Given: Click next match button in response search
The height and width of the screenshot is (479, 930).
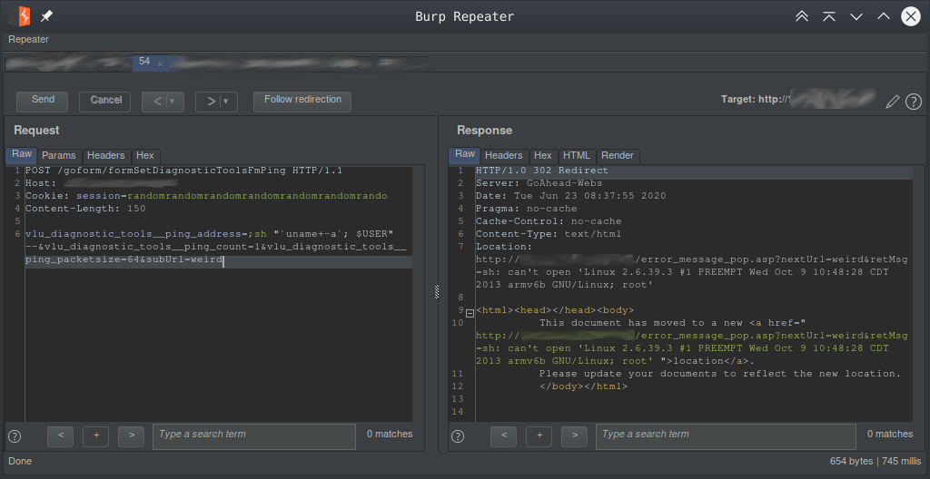Looking at the screenshot, I should (574, 436).
